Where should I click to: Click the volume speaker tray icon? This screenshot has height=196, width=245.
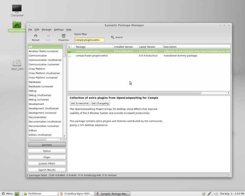pyautogui.click(x=216, y=194)
